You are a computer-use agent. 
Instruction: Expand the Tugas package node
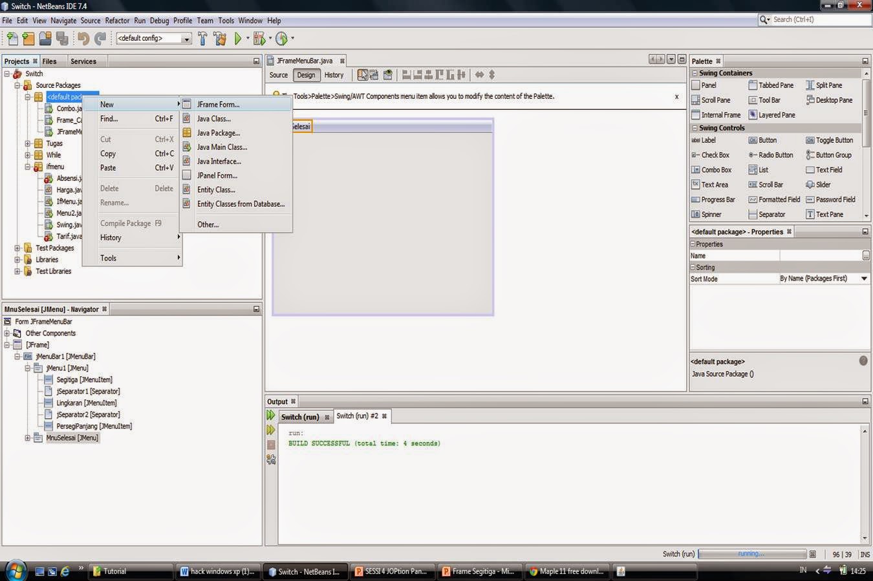click(28, 143)
